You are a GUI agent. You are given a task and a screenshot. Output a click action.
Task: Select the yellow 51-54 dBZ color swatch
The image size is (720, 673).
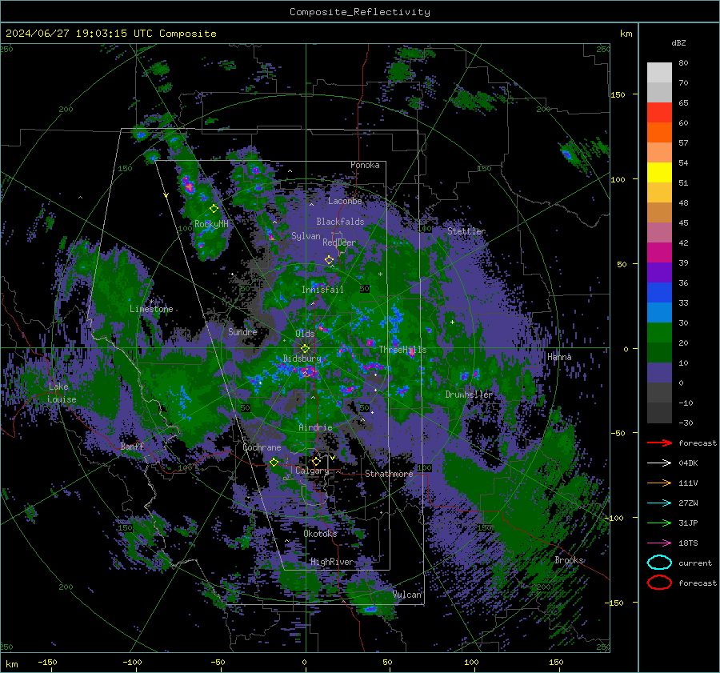[659, 172]
